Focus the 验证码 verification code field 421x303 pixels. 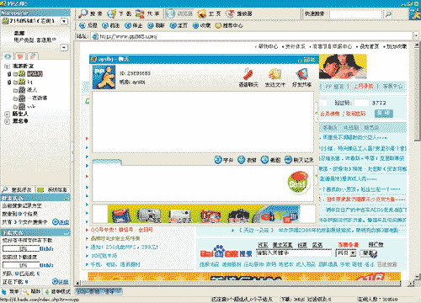click(361, 103)
